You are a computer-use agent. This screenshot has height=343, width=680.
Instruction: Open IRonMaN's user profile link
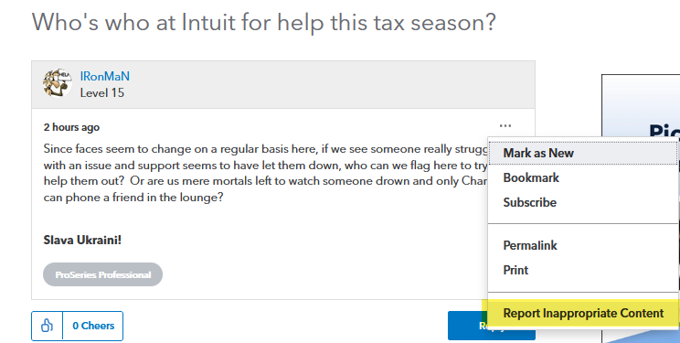coord(104,77)
